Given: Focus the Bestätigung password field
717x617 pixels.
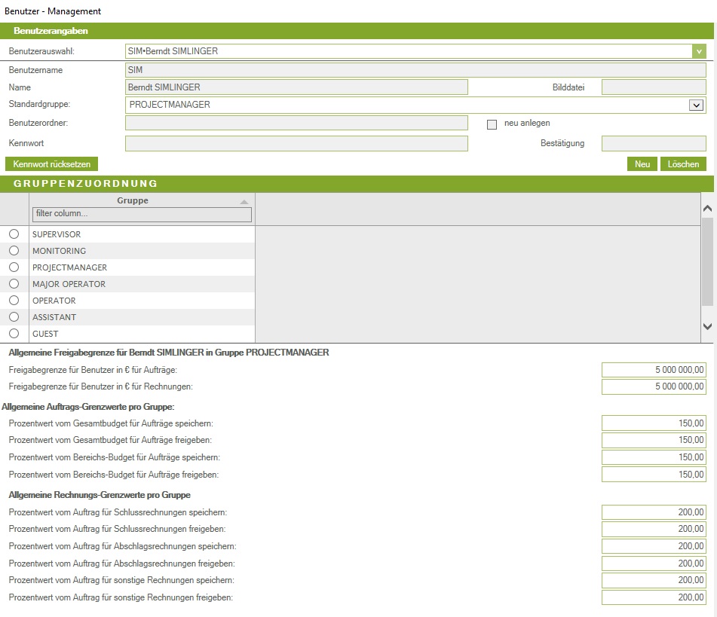Looking at the screenshot, I should pyautogui.click(x=653, y=144).
